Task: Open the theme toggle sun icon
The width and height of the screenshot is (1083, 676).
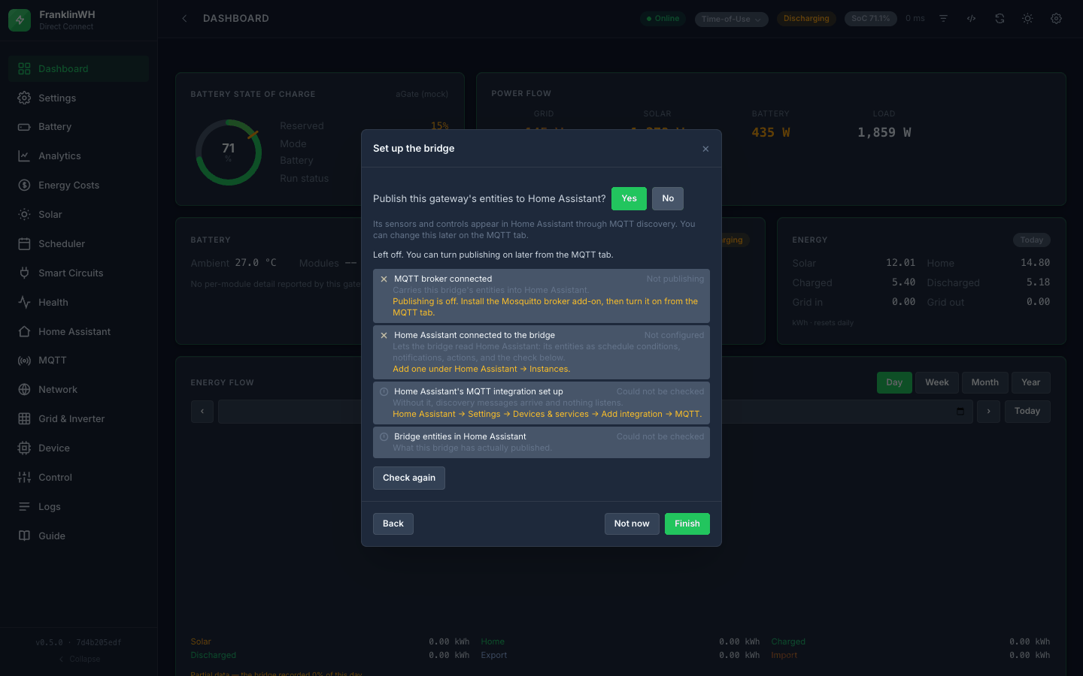Action: coord(1027,19)
